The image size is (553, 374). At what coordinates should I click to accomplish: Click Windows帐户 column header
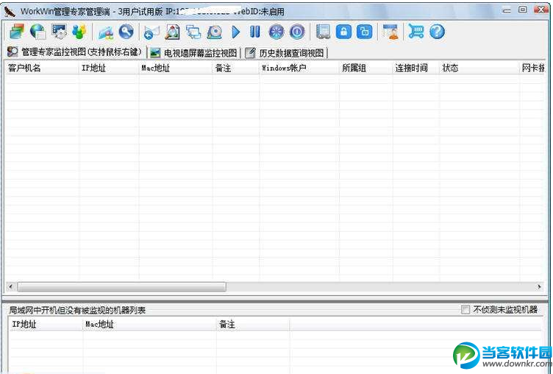[299, 68]
